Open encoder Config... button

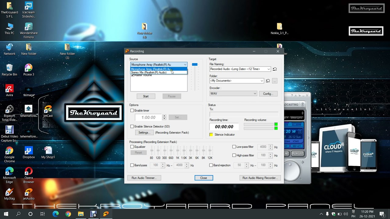coord(268,94)
